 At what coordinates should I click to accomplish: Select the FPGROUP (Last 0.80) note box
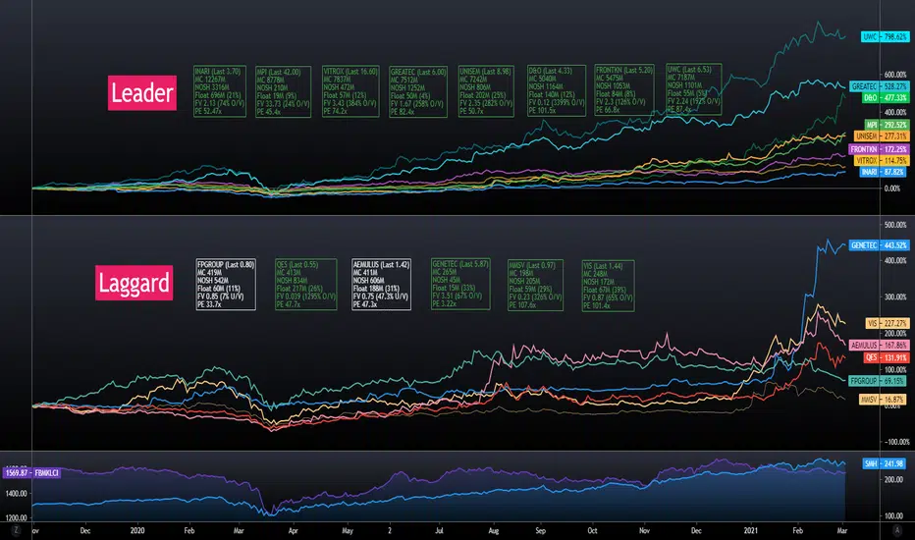(x=226, y=285)
